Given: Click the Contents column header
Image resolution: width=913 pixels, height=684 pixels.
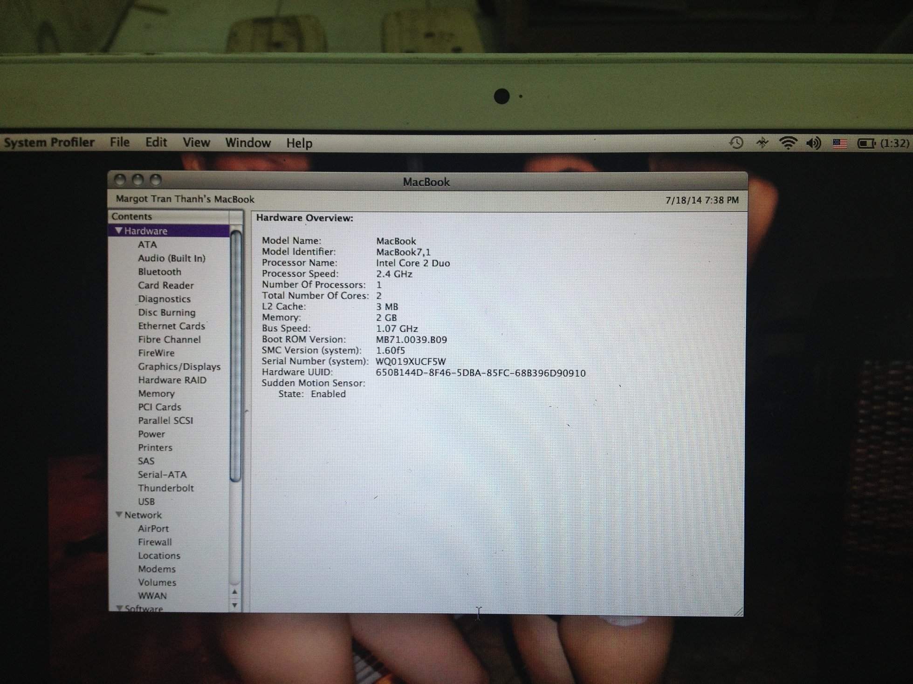Looking at the screenshot, I should (x=169, y=217).
